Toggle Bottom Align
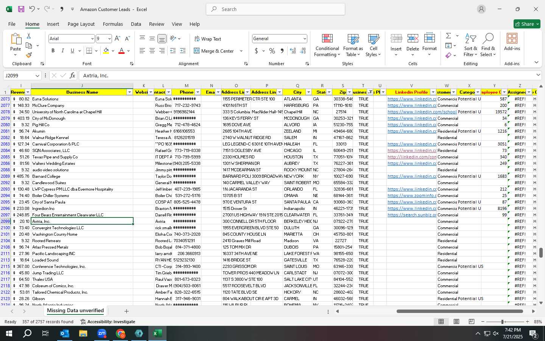The height and width of the screenshot is (341, 545). pyautogui.click(x=162, y=39)
